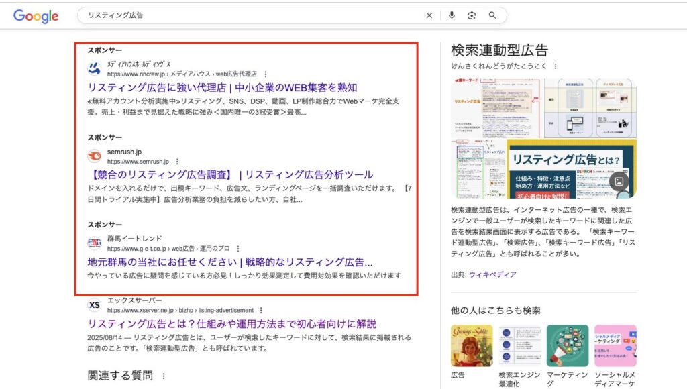The image size is (687, 389).
Task: Click the 群馬イートレンド advertiser name
Action: point(134,239)
